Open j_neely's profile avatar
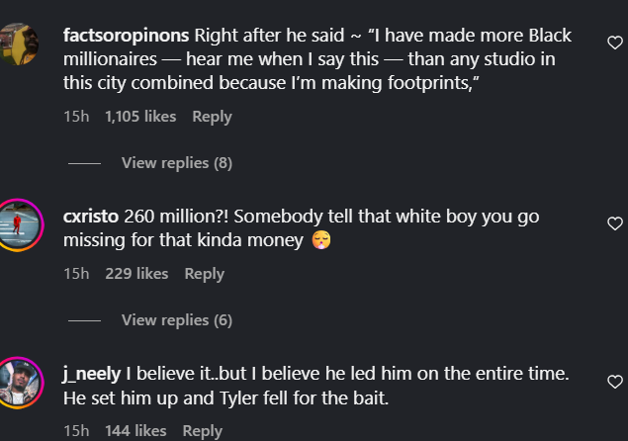The image size is (628, 441). click(x=20, y=382)
